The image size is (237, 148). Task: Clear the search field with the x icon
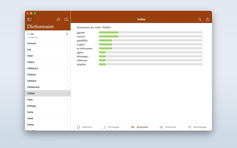(67, 34)
